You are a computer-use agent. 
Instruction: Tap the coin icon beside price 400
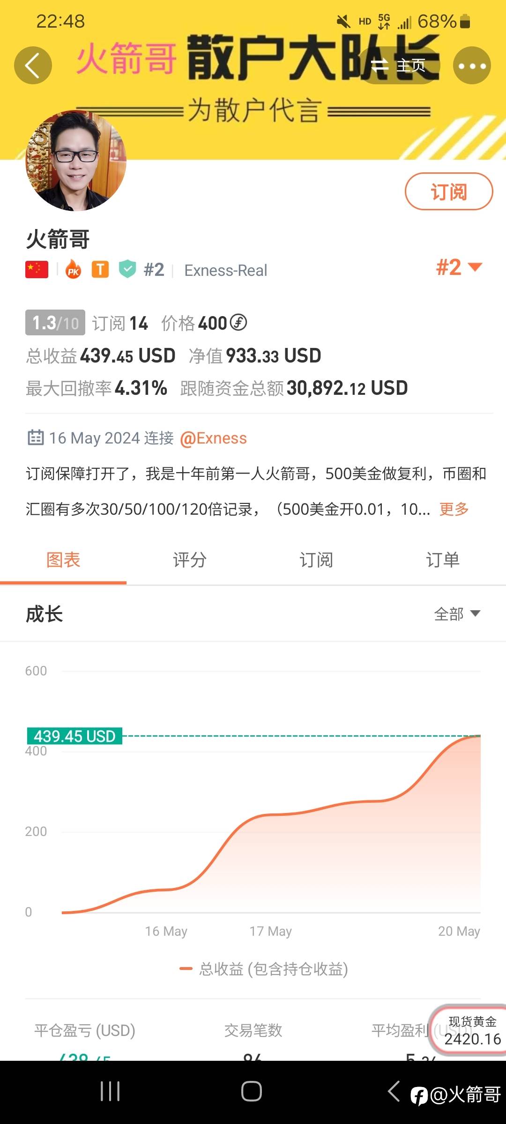pos(238,323)
